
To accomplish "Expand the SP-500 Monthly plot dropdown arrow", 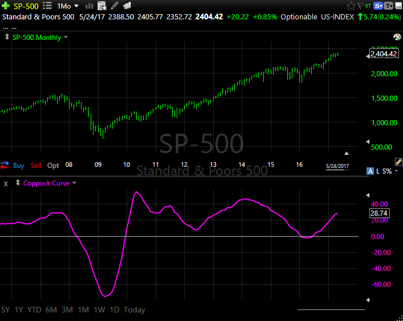I will click(x=66, y=37).
